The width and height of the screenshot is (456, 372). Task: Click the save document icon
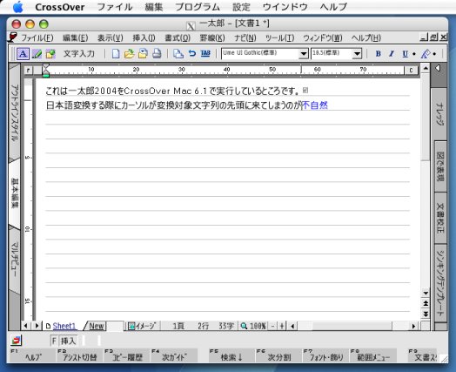[143, 54]
